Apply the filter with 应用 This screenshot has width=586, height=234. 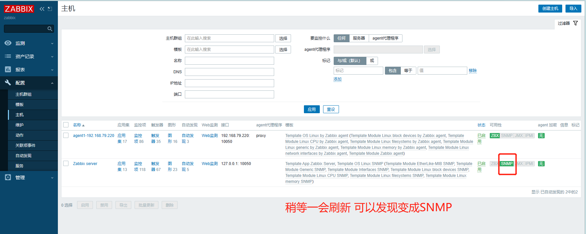coord(312,109)
